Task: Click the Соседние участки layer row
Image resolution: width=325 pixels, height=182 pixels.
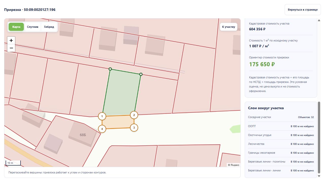Action: (x=281, y=117)
